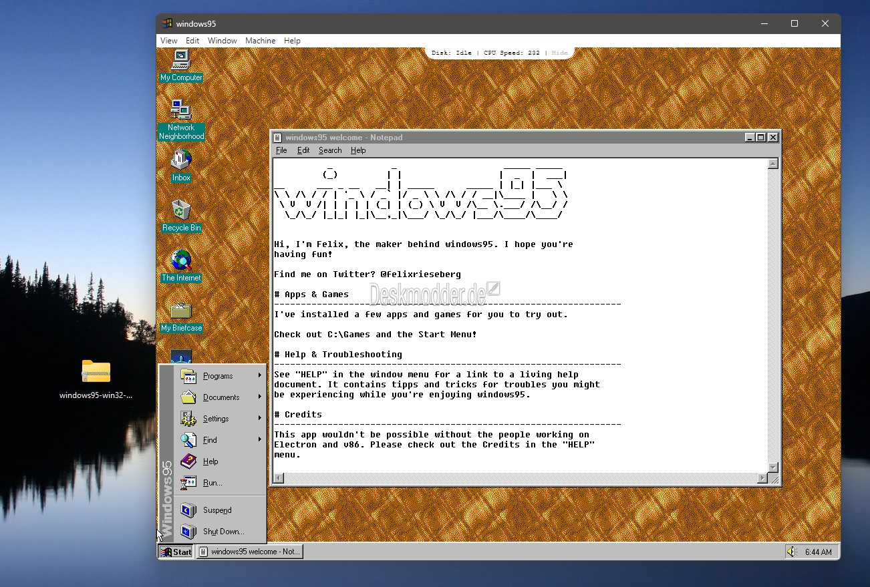870x587 pixels.
Task: Open Settings in the Start menu
Action: [221, 419]
